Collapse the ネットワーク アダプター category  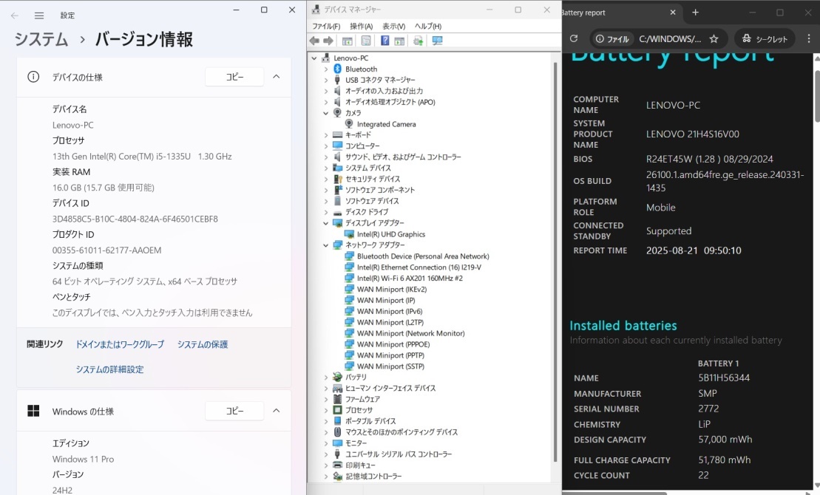[x=326, y=245]
